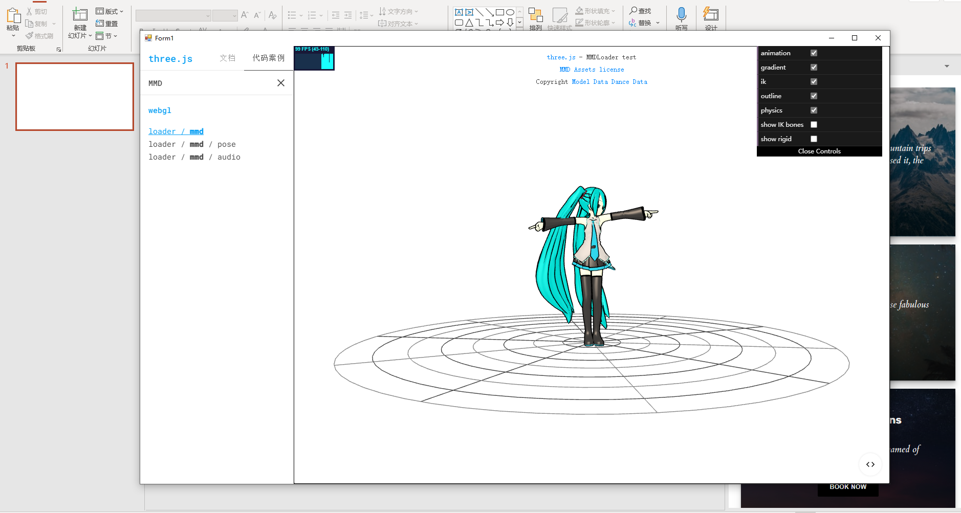Enable the show rigid checkbox
Image resolution: width=961 pixels, height=513 pixels.
pos(814,139)
